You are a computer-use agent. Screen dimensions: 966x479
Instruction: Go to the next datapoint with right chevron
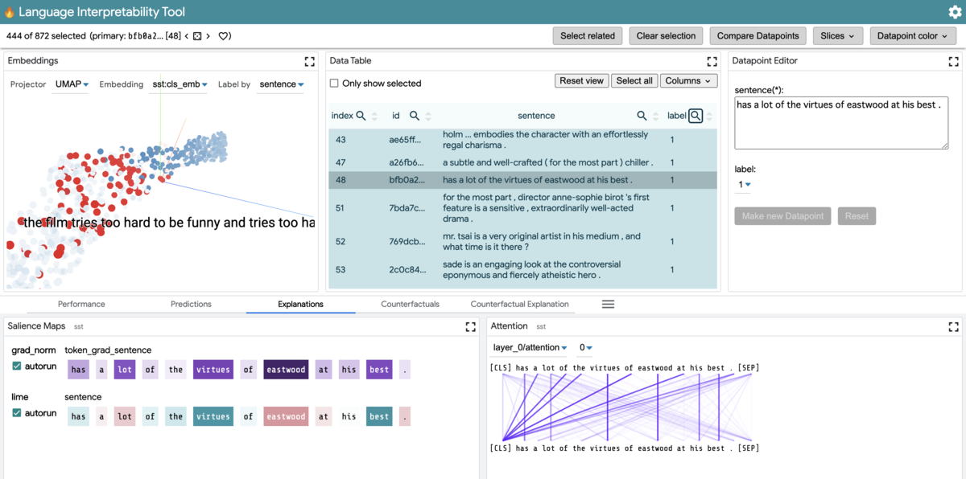coord(208,36)
